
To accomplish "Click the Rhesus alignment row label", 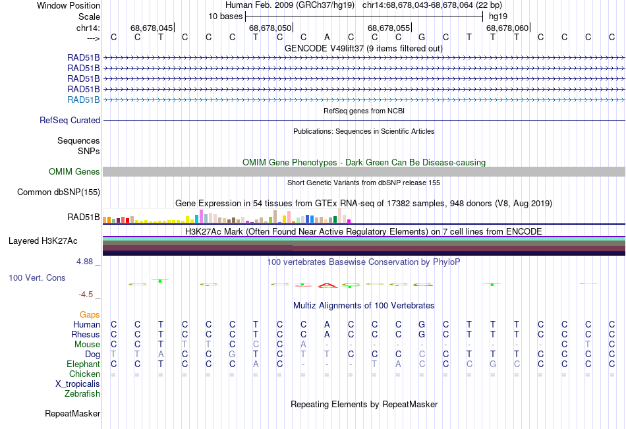I will coord(86,335).
